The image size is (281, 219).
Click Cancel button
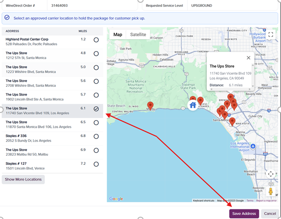[270, 214]
